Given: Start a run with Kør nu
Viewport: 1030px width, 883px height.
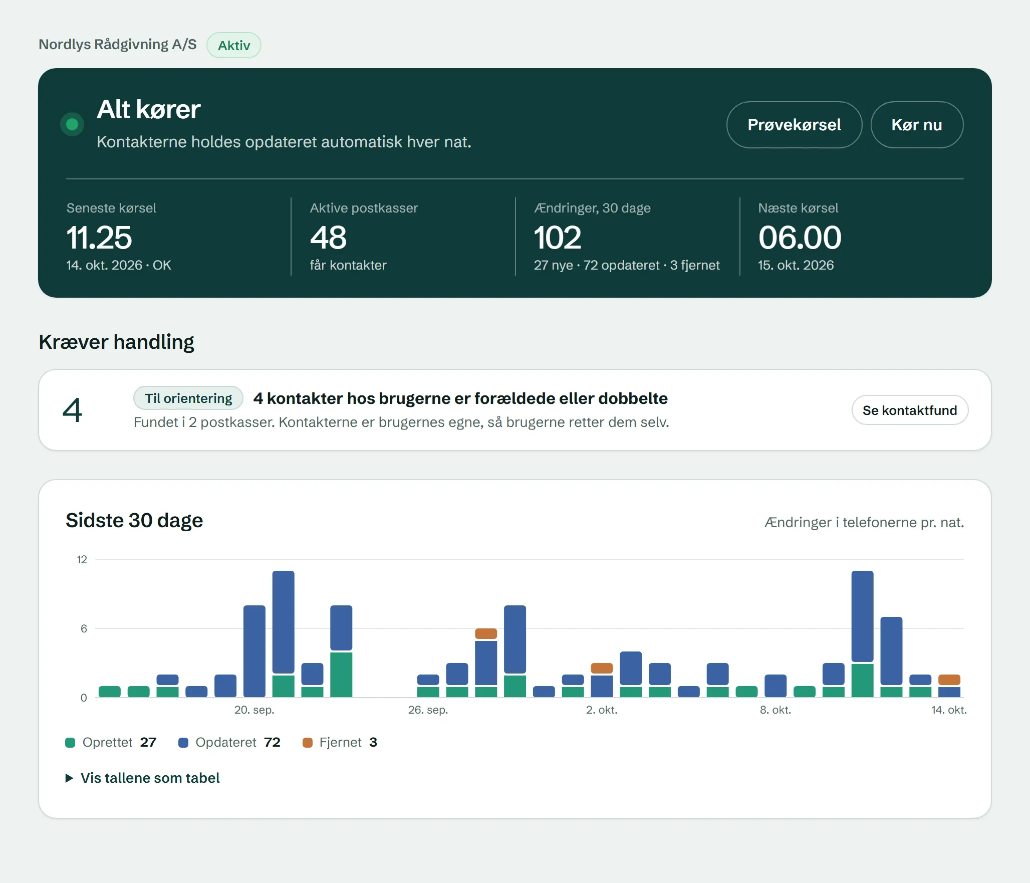Looking at the screenshot, I should [917, 125].
